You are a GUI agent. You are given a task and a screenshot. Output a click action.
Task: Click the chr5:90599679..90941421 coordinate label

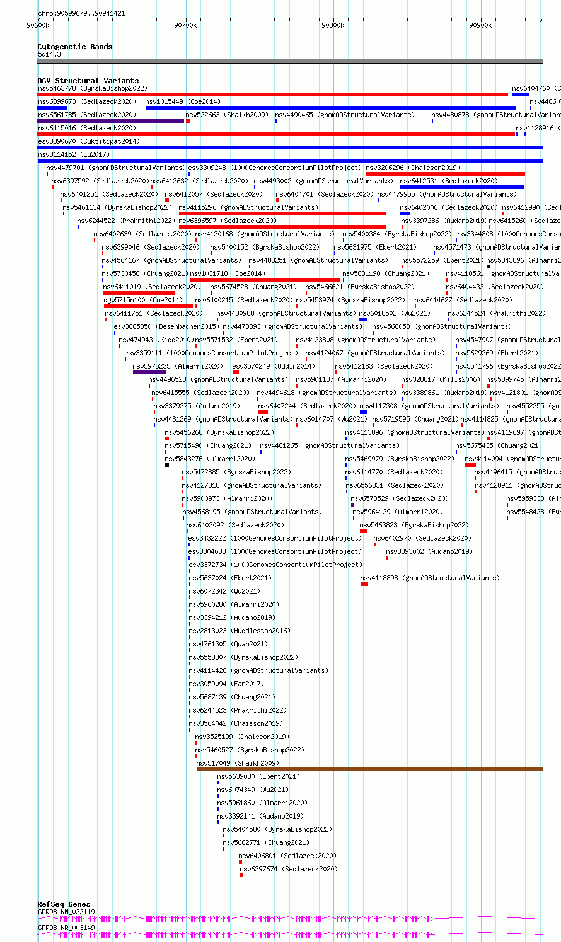click(x=81, y=13)
